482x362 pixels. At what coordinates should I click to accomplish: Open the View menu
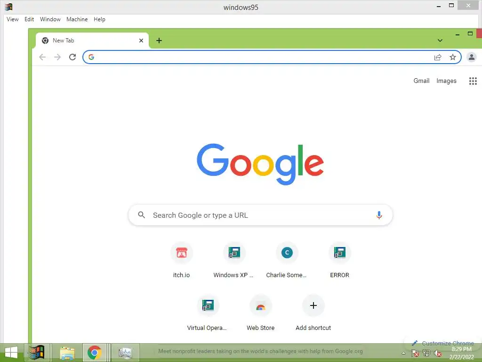[13, 19]
